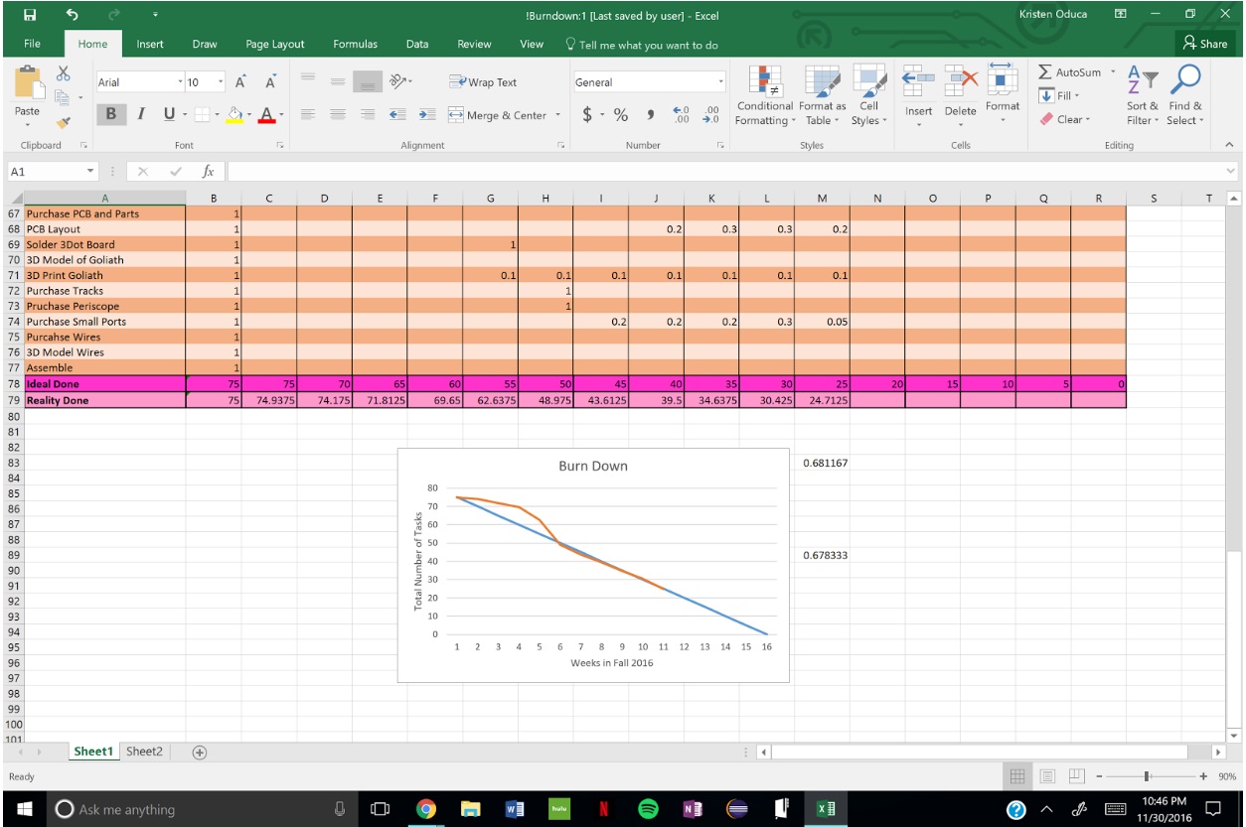Collapse the ribbon with the up chevron
Image resolution: width=1246 pixels, height=827 pixels.
1230,146
